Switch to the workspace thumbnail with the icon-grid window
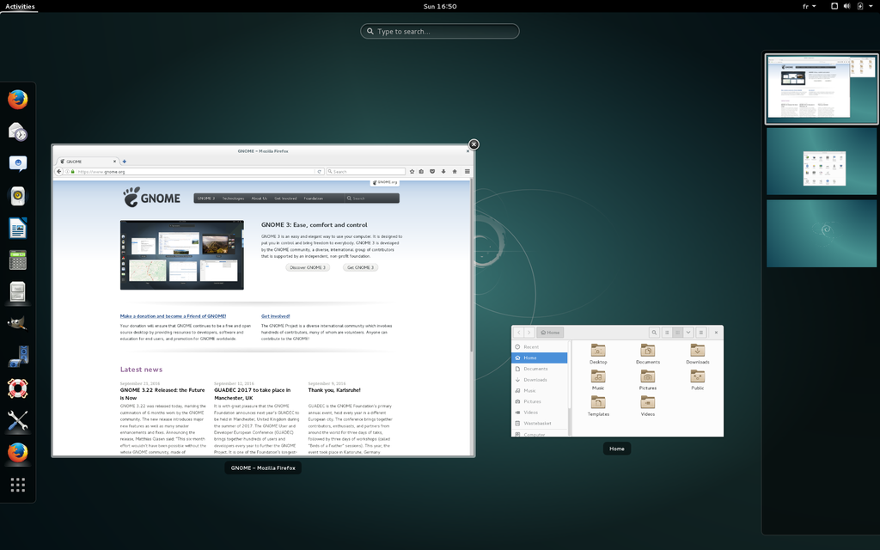Image resolution: width=880 pixels, height=550 pixels. click(821, 161)
